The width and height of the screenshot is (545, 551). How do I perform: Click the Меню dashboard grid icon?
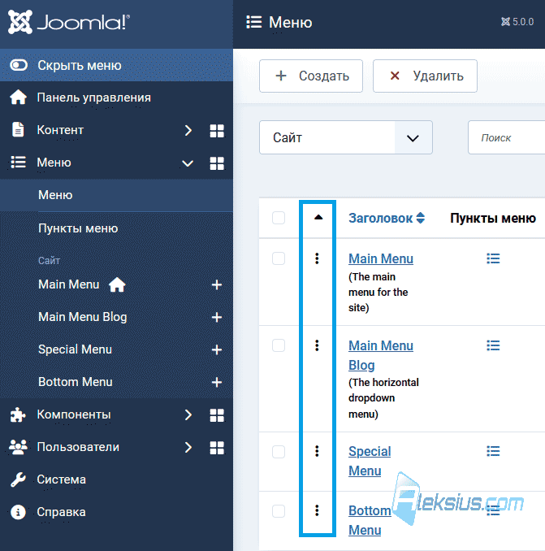pos(217,163)
